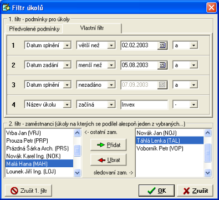Close the Filtr úkolů window
Viewport: 219px width, 200px height.
[211, 8]
